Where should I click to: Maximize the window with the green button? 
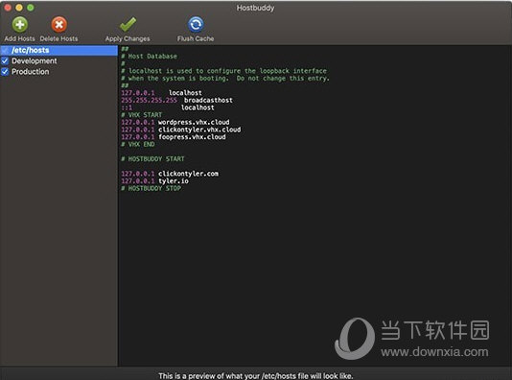pyautogui.click(x=31, y=8)
